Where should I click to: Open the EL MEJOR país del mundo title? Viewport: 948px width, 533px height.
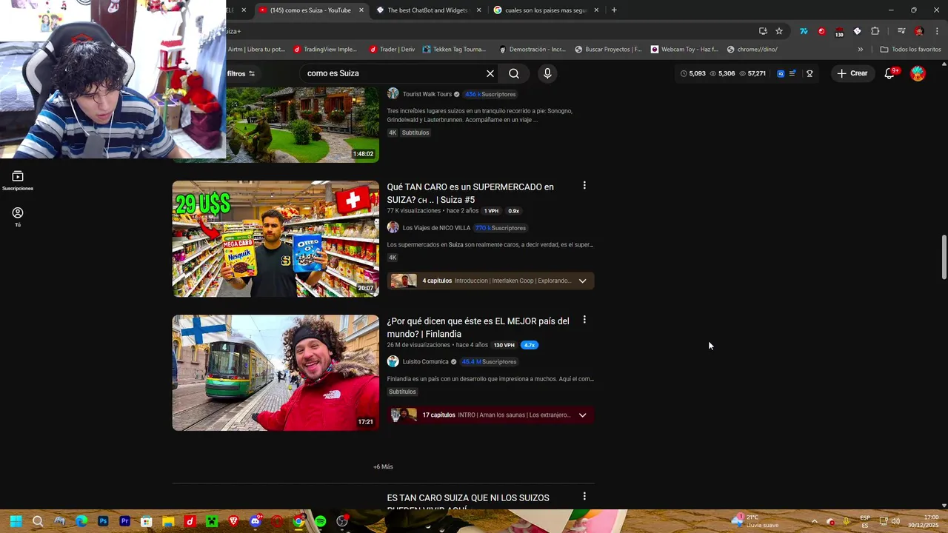pyautogui.click(x=478, y=327)
